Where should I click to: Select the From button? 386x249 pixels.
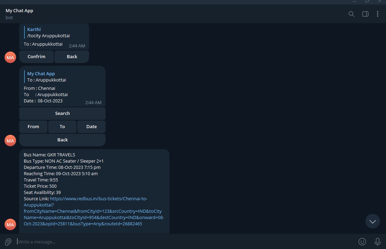click(33, 126)
